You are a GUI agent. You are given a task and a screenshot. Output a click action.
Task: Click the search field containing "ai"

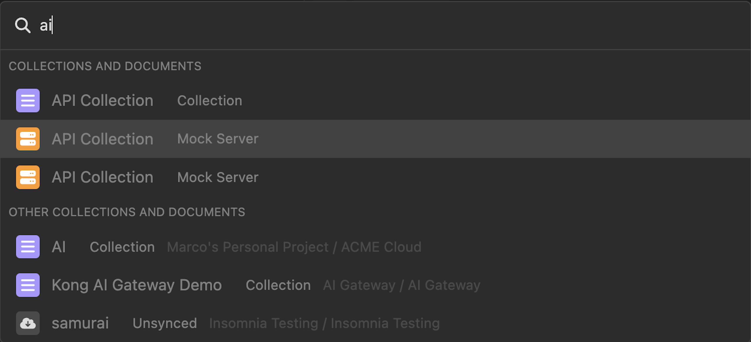(352, 25)
